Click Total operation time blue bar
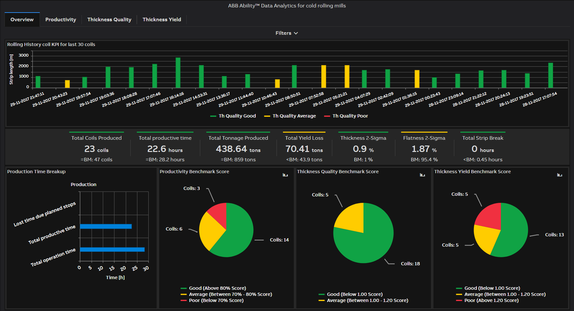The height and width of the screenshot is (311, 574). pos(112,250)
